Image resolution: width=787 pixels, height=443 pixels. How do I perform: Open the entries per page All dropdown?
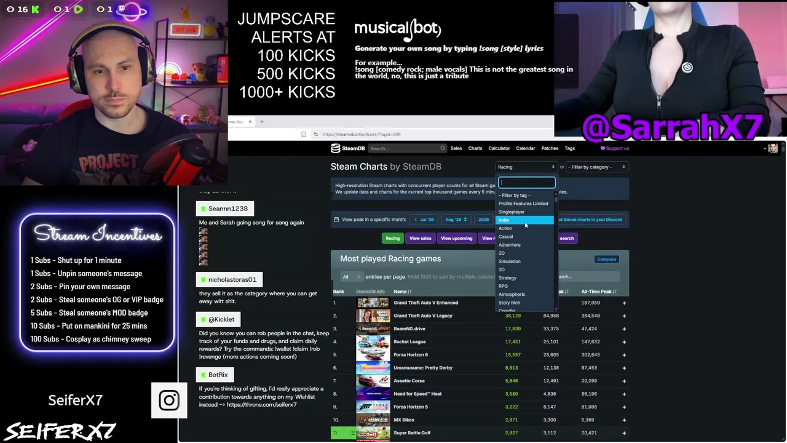[351, 277]
